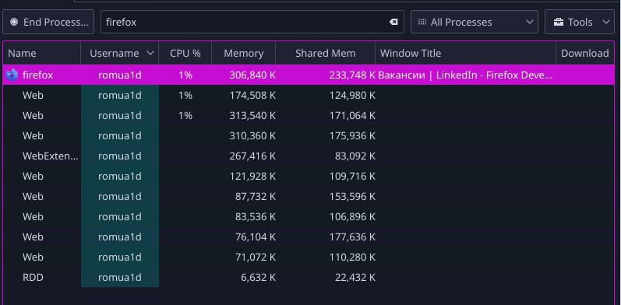Select the firefox process using 306,840 K
This screenshot has width=621, height=305.
tap(309, 75)
